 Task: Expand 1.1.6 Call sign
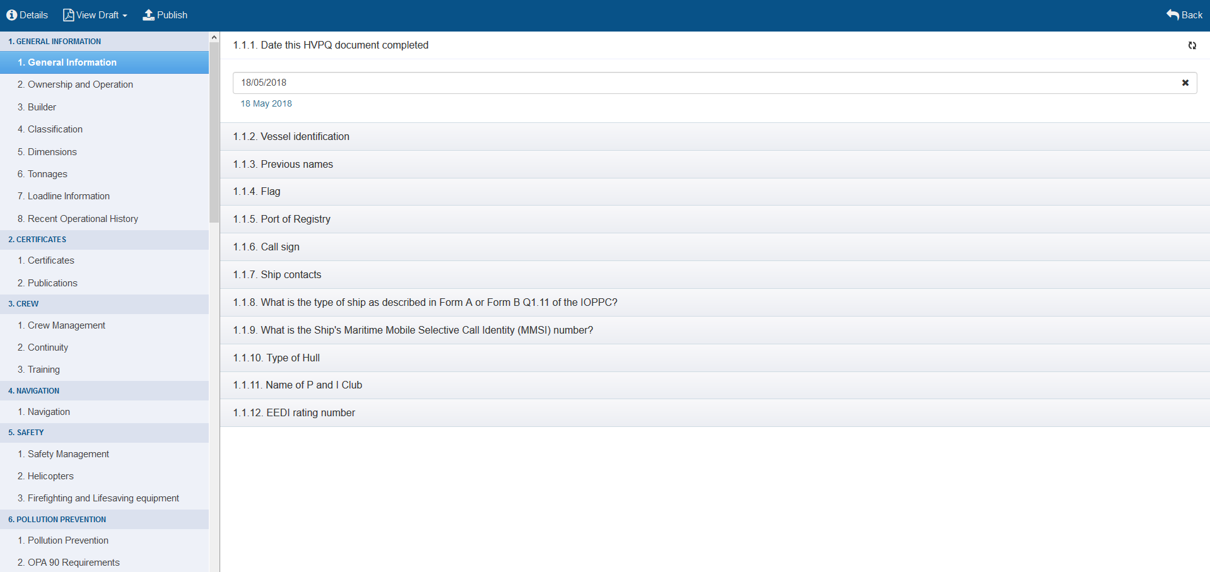715,247
